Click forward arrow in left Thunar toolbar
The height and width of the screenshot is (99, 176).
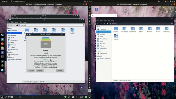pyautogui.click(x=11, y=25)
